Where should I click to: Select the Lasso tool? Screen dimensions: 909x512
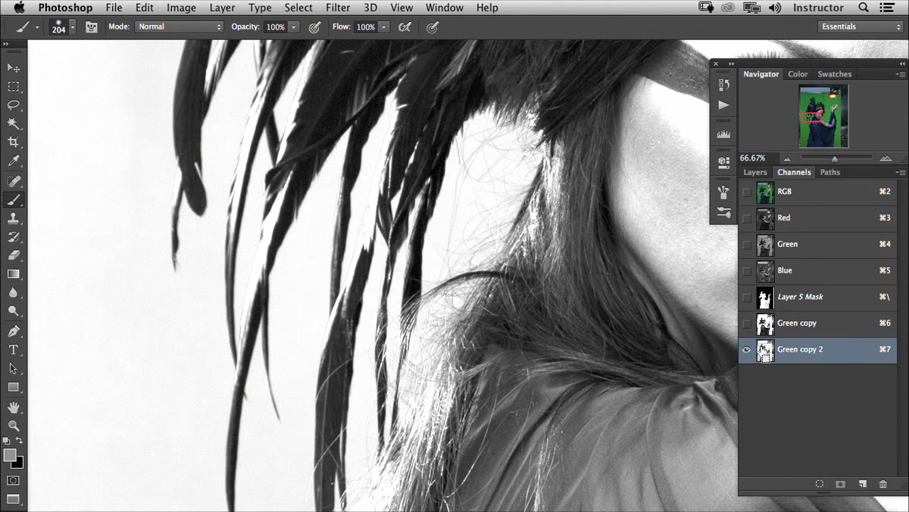pyautogui.click(x=14, y=105)
